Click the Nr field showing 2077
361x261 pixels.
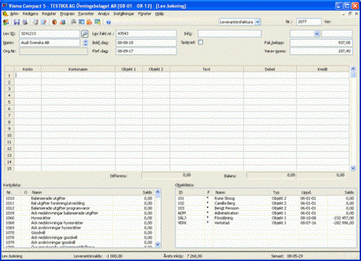[309, 22]
